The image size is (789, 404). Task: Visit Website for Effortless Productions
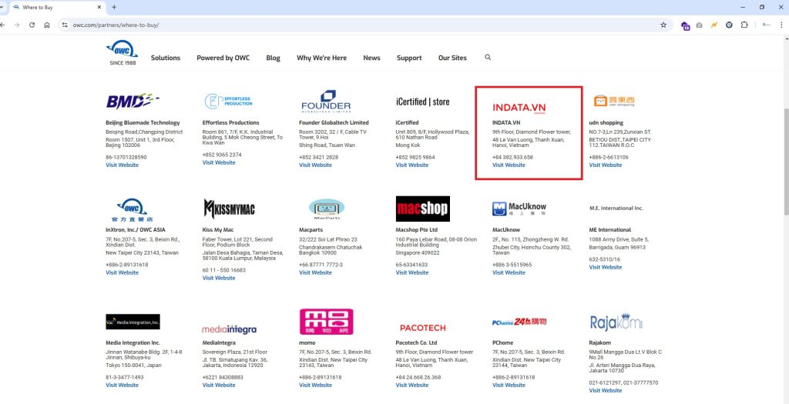(219, 162)
